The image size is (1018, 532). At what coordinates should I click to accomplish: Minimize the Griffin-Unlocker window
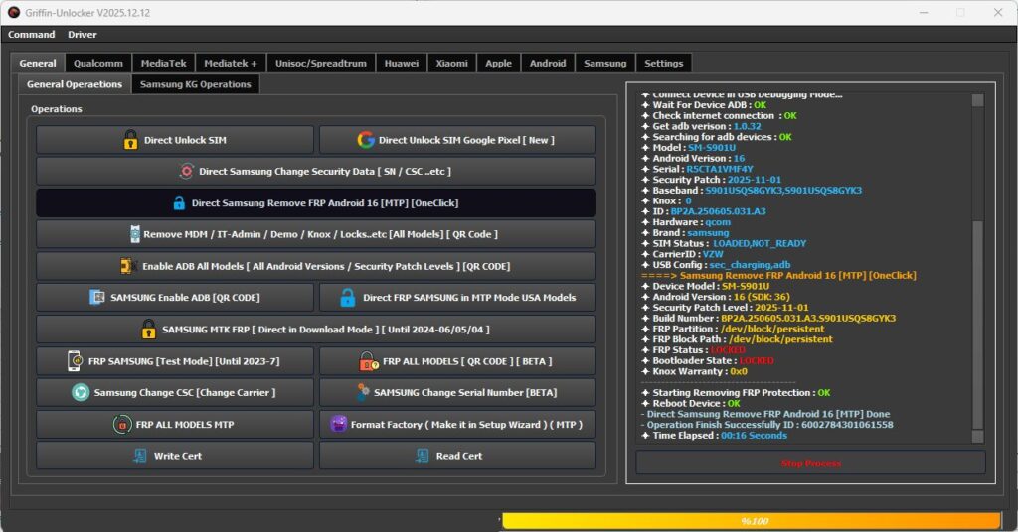pyautogui.click(x=924, y=12)
